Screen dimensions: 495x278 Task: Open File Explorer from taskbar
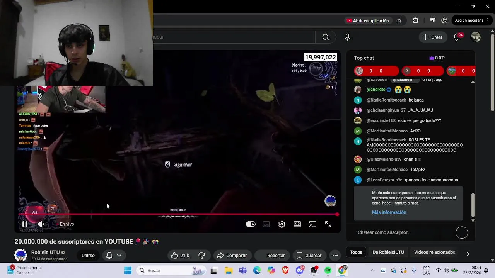(x=228, y=270)
